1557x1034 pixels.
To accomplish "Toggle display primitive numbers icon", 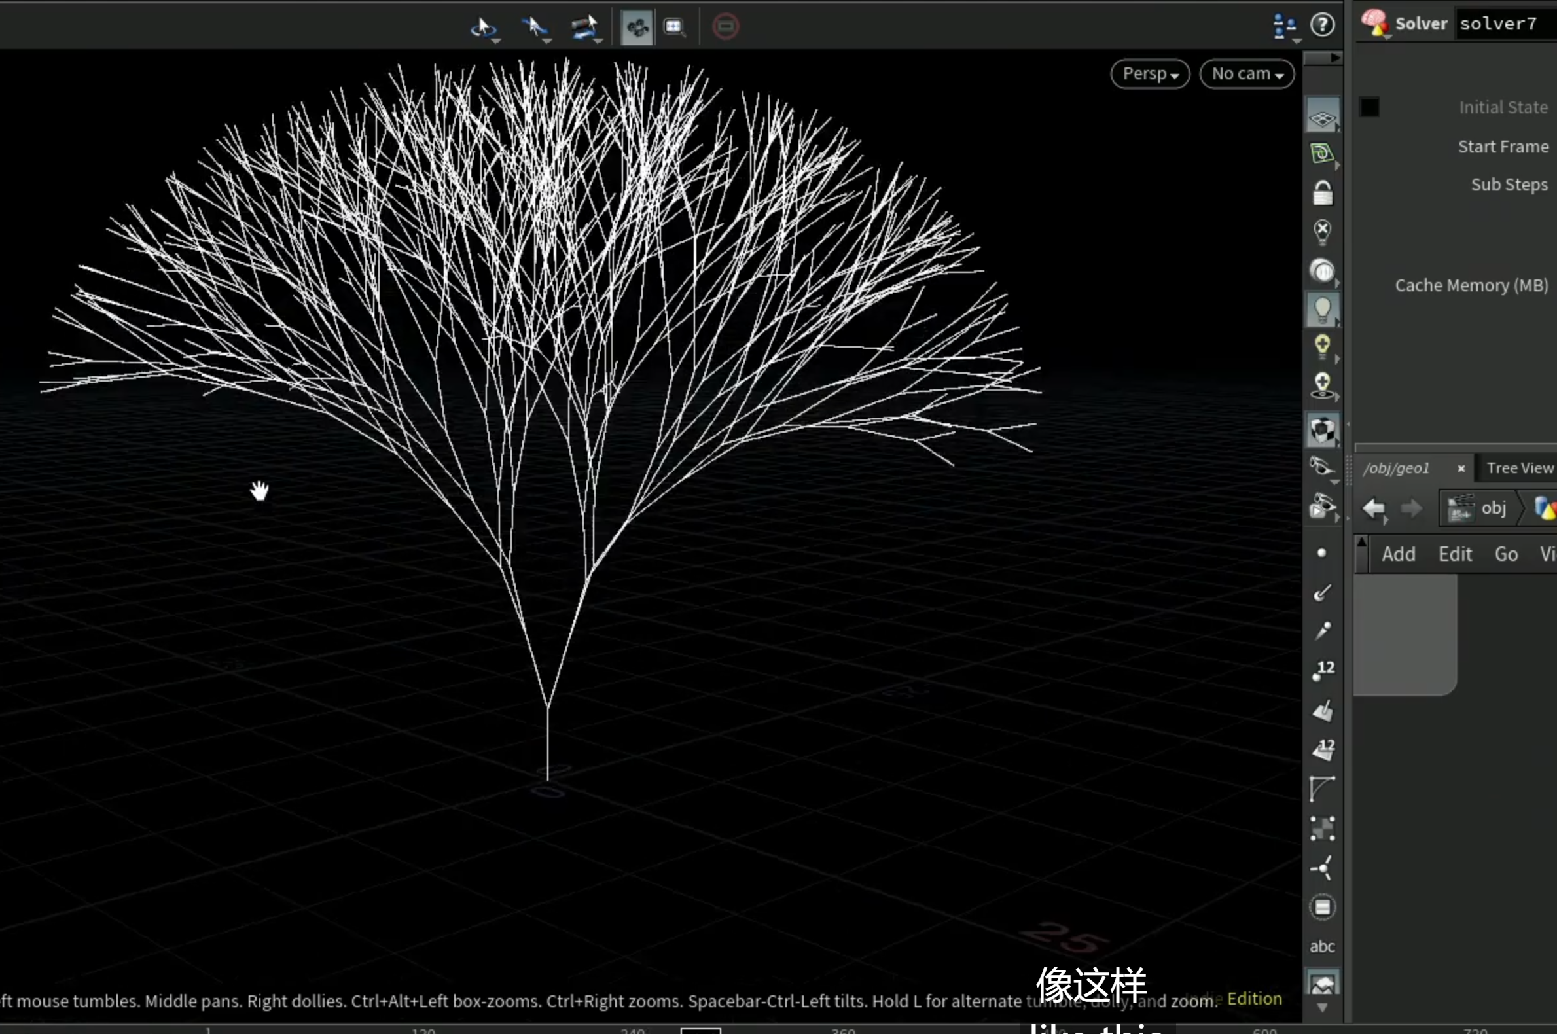I will (1323, 749).
